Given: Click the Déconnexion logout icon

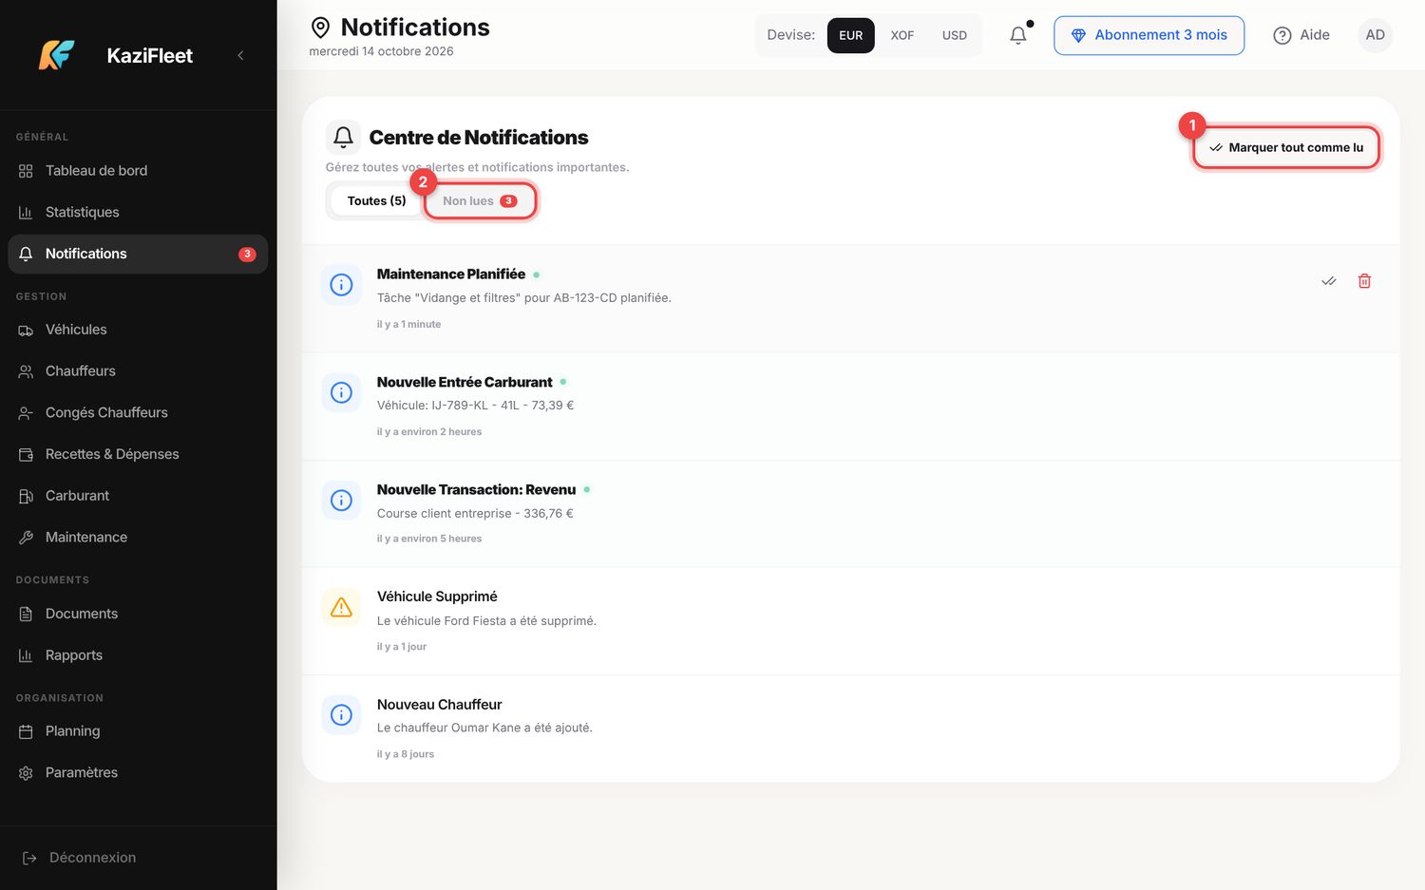Looking at the screenshot, I should 29,858.
